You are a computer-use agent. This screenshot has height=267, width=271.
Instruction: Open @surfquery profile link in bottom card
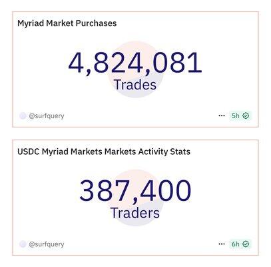click(x=47, y=244)
